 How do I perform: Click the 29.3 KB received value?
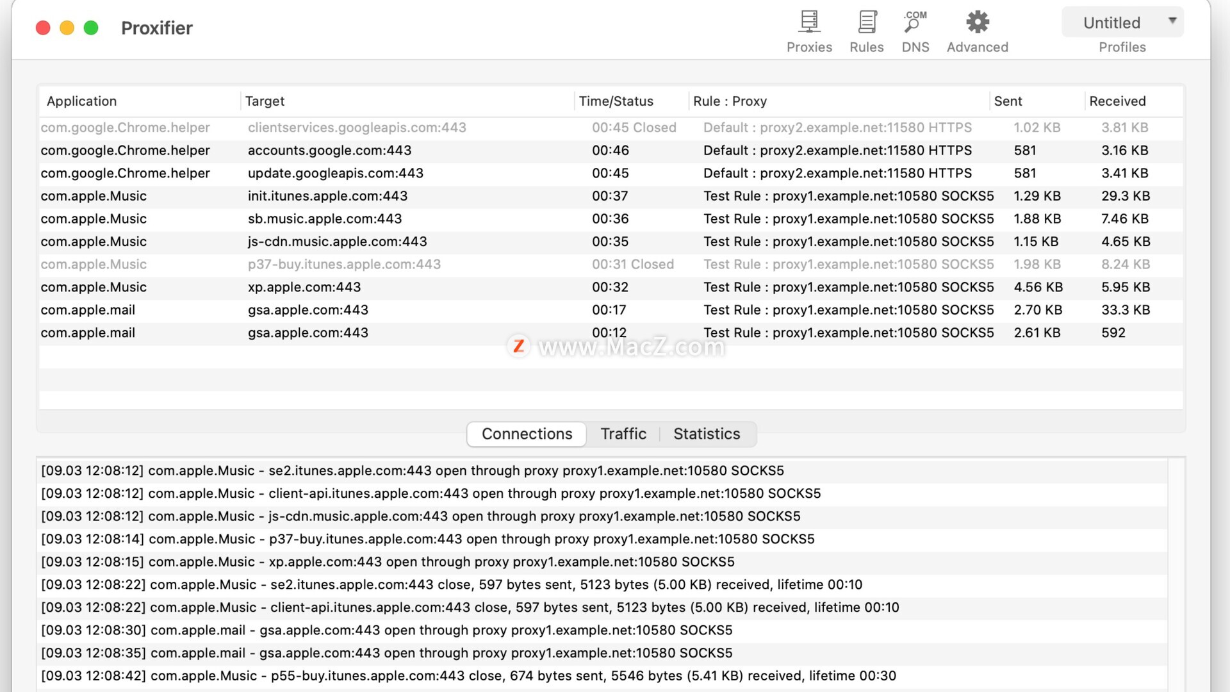1126,196
